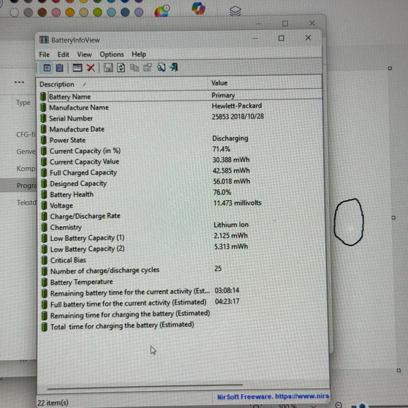The height and width of the screenshot is (408, 408).
Task: Switch to the Show Battery Log toolbar icon
Action: (x=59, y=68)
